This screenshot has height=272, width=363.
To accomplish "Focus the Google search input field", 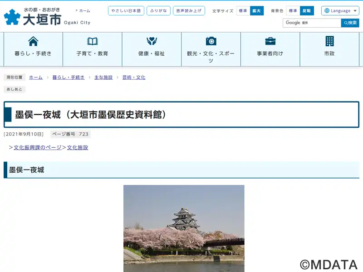I will (312, 23).
